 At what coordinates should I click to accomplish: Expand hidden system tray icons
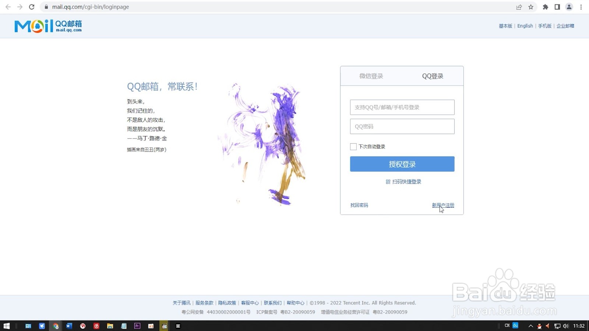pyautogui.click(x=530, y=326)
